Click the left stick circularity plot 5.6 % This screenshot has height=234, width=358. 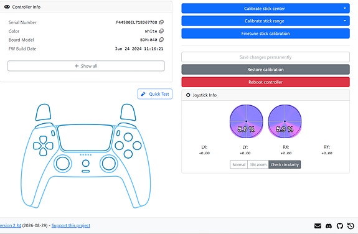(246, 121)
